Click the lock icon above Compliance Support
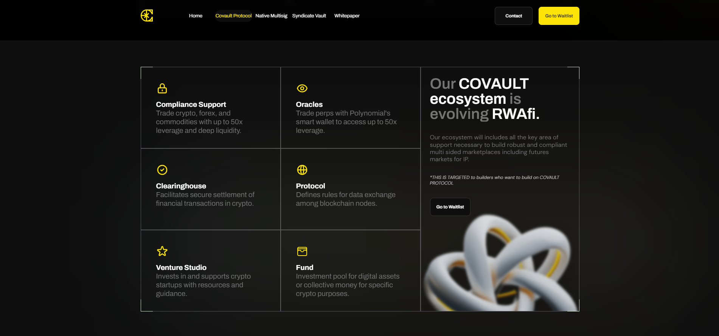 [162, 88]
